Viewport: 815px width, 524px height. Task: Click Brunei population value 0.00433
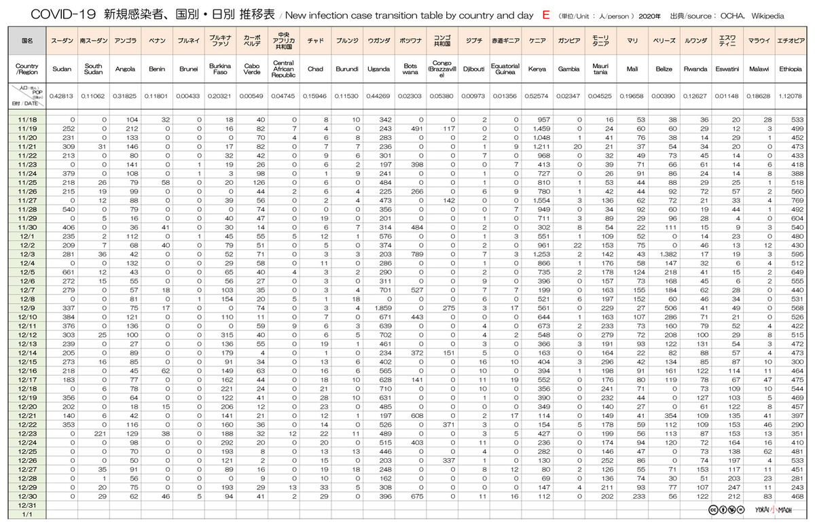pyautogui.click(x=188, y=96)
